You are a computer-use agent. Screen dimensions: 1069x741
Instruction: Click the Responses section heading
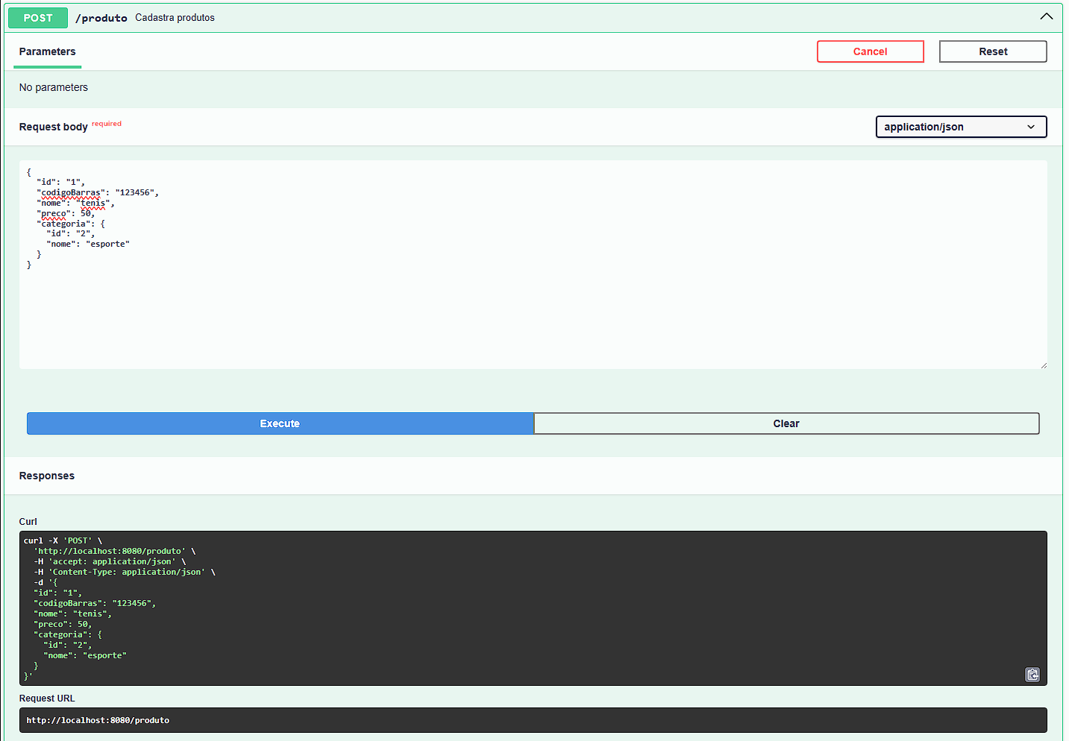coord(47,476)
